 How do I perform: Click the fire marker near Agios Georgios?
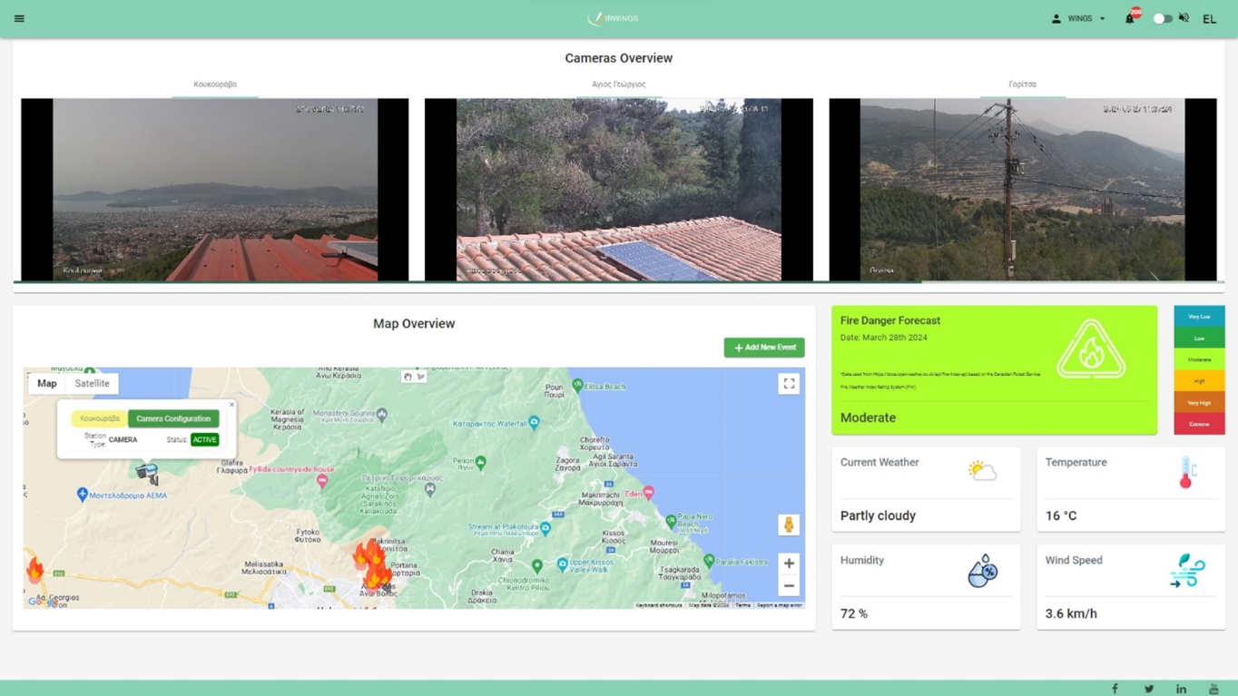tap(34, 570)
